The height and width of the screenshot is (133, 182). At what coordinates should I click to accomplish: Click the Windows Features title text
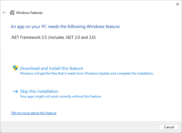pyautogui.click(x=29, y=13)
